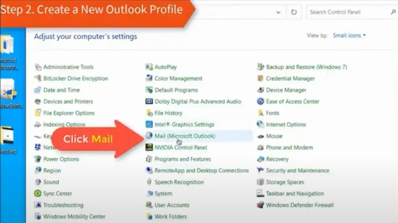This screenshot has width=398, height=223.
Task: Click the Color Management icon
Action: coord(149,78)
